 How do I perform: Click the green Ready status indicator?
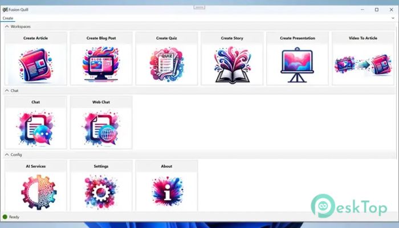coord(5,217)
